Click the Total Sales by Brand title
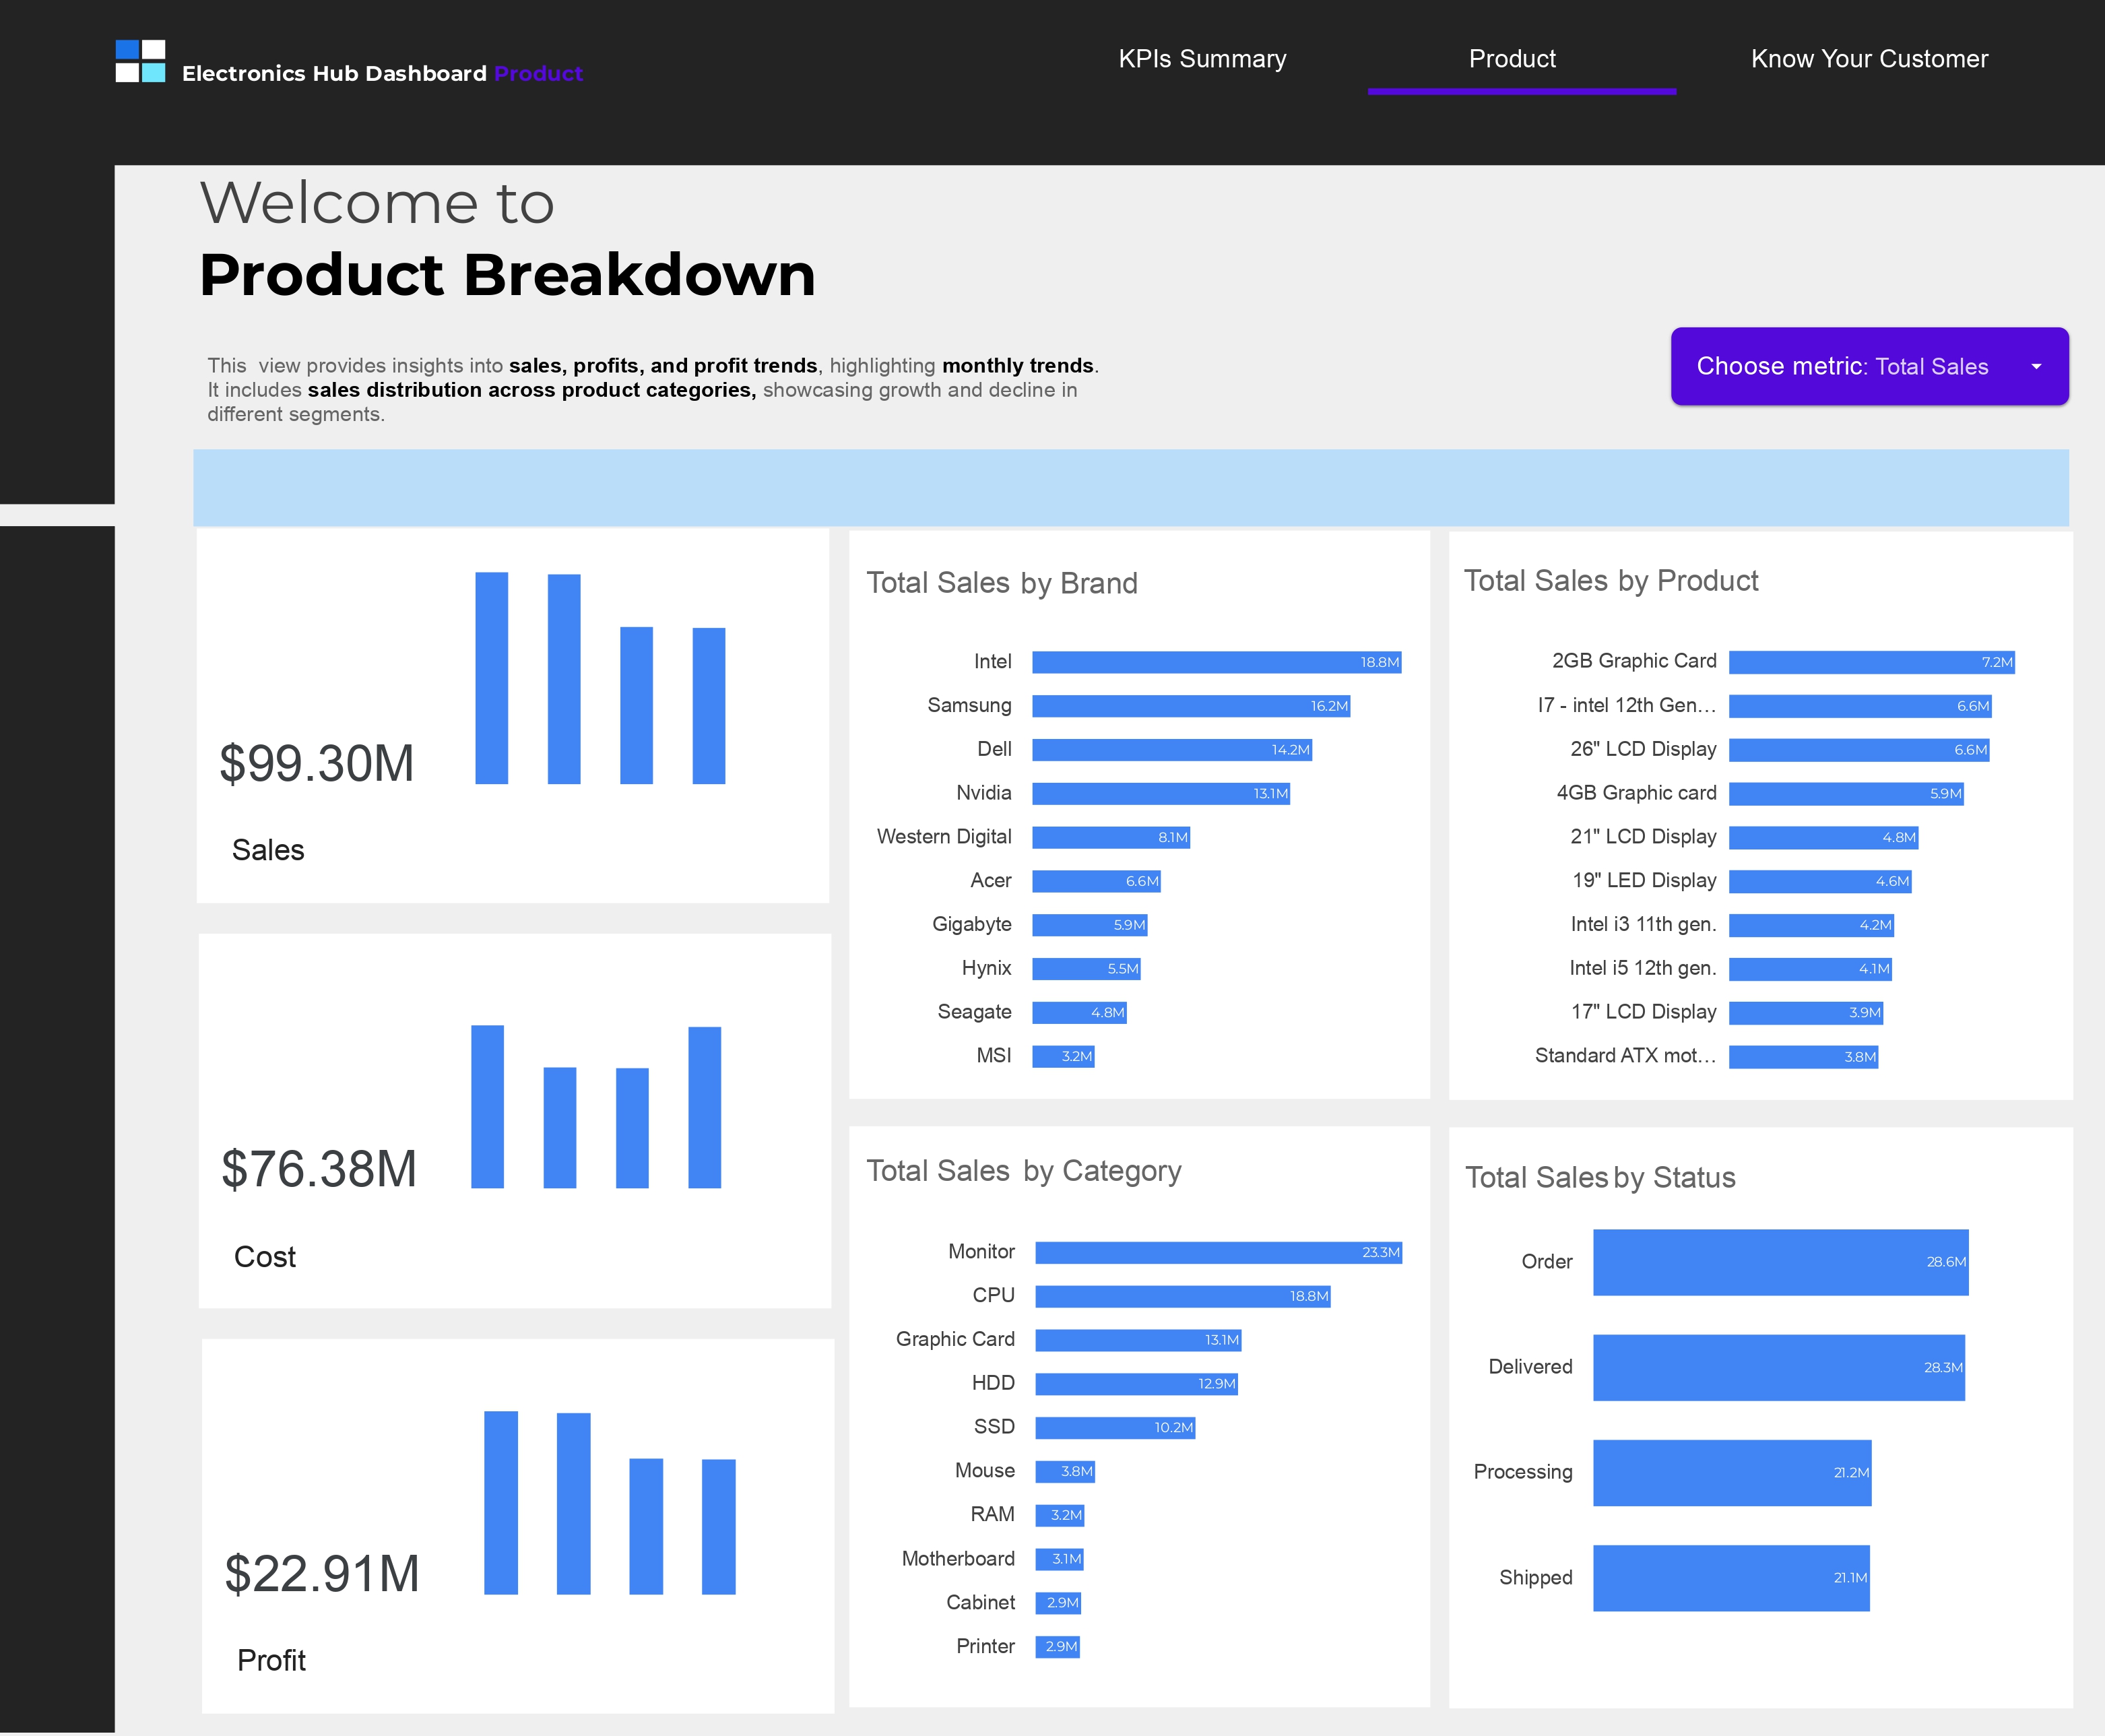This screenshot has width=2105, height=1736. click(1002, 583)
